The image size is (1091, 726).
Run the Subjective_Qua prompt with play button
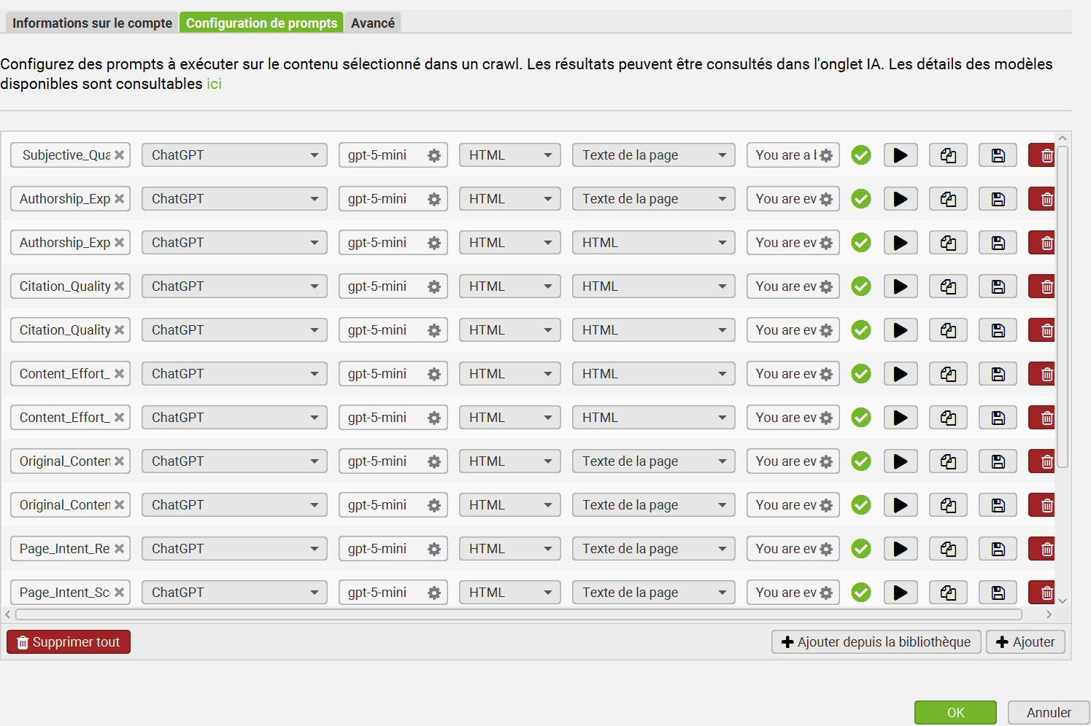901,155
